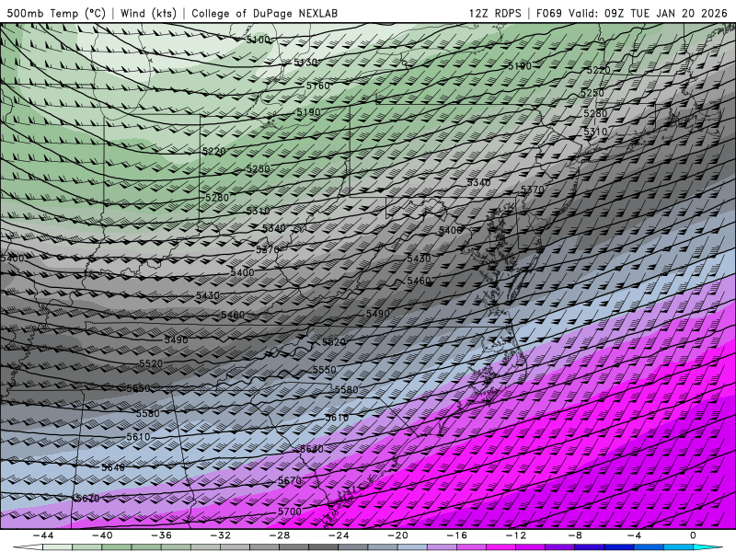
Task: Click the cyan end of the color bar
Action: [x=707, y=547]
